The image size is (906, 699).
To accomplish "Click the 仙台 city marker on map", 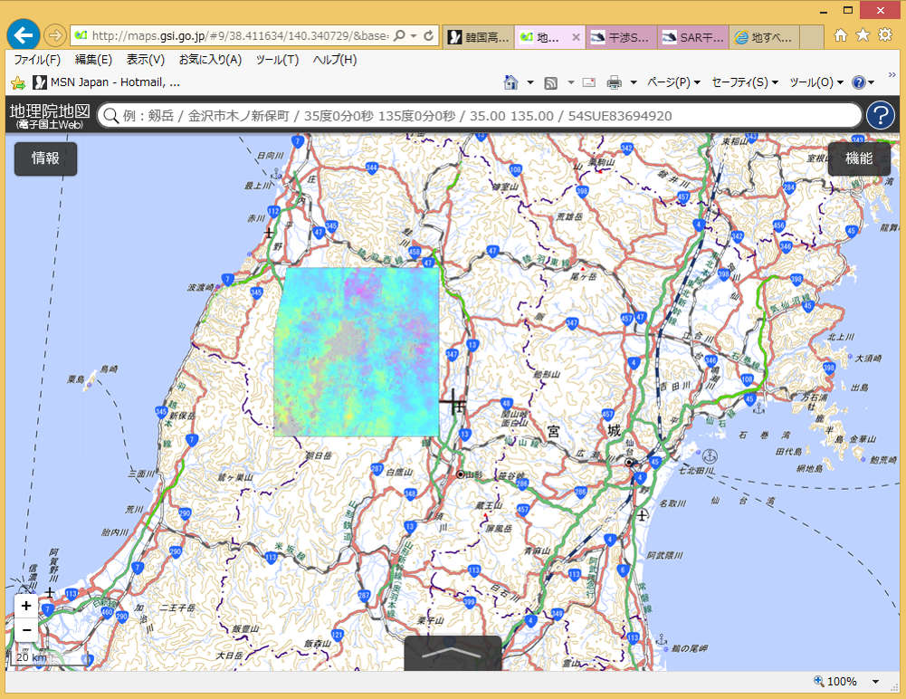I will point(629,463).
